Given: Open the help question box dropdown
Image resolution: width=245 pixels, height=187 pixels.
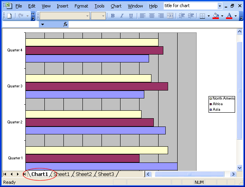Looking at the screenshot, I should coord(220,6).
